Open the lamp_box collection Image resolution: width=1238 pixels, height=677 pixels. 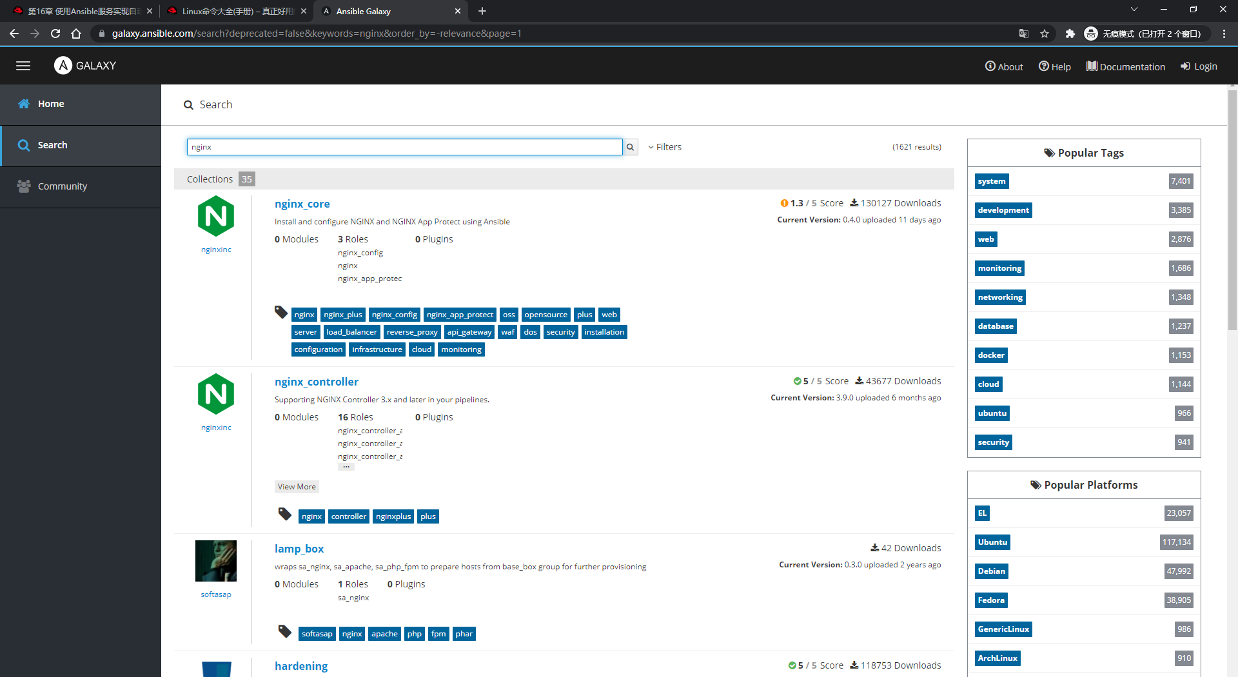tap(299, 549)
